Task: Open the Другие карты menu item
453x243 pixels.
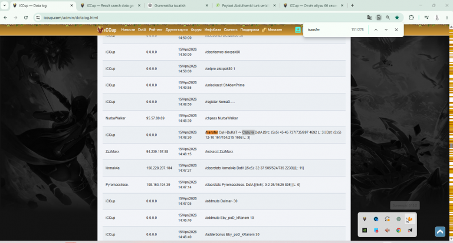Action: coord(176,29)
